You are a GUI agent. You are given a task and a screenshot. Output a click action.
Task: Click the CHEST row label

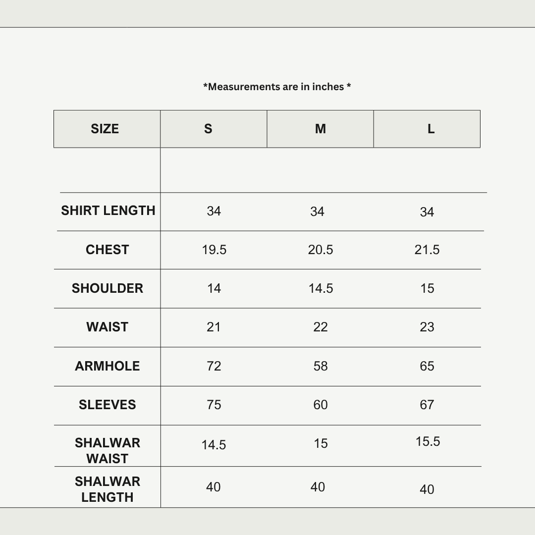point(107,250)
